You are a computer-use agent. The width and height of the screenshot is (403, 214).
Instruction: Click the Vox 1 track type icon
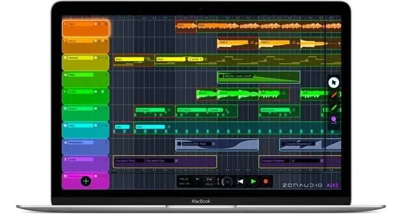pyautogui.click(x=65, y=24)
